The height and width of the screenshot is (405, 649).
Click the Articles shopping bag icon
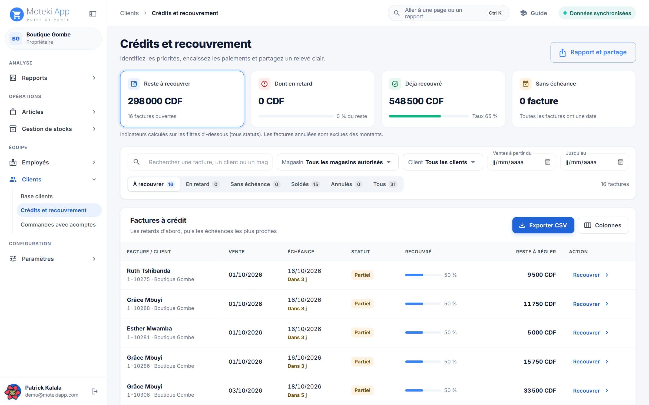point(13,112)
